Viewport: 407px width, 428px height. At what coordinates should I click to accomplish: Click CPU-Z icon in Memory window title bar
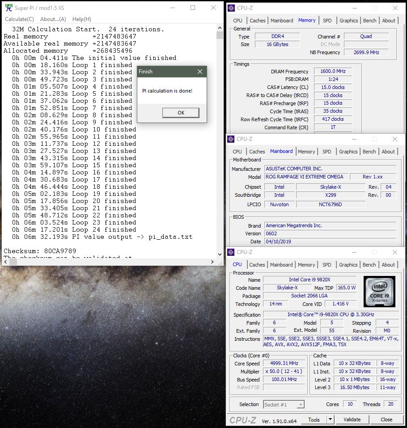click(x=231, y=8)
